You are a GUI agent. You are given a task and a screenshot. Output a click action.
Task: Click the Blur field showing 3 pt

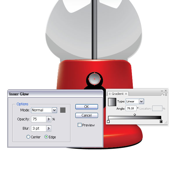[39, 128]
